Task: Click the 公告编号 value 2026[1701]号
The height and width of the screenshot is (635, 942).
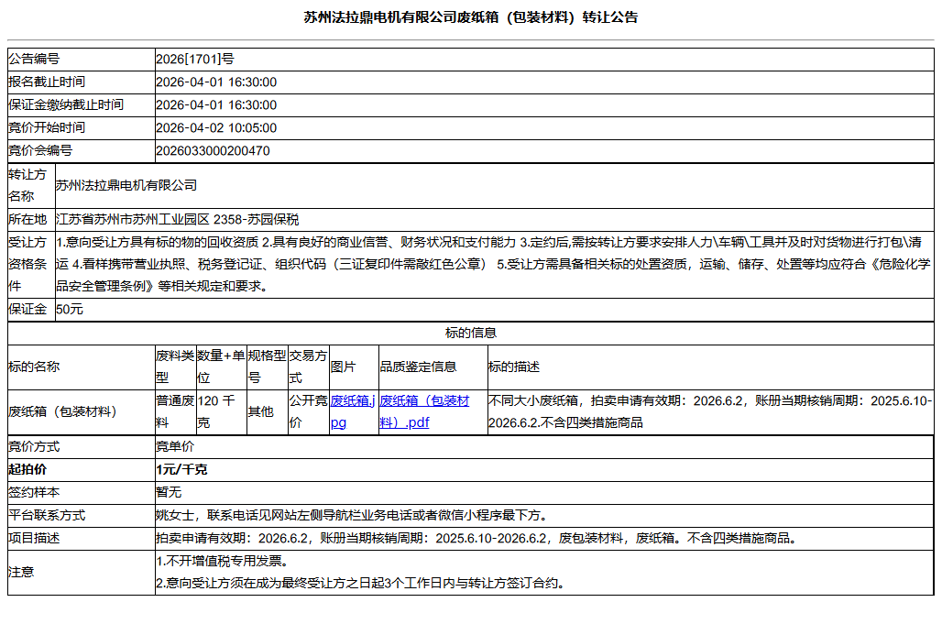Action: point(195,58)
